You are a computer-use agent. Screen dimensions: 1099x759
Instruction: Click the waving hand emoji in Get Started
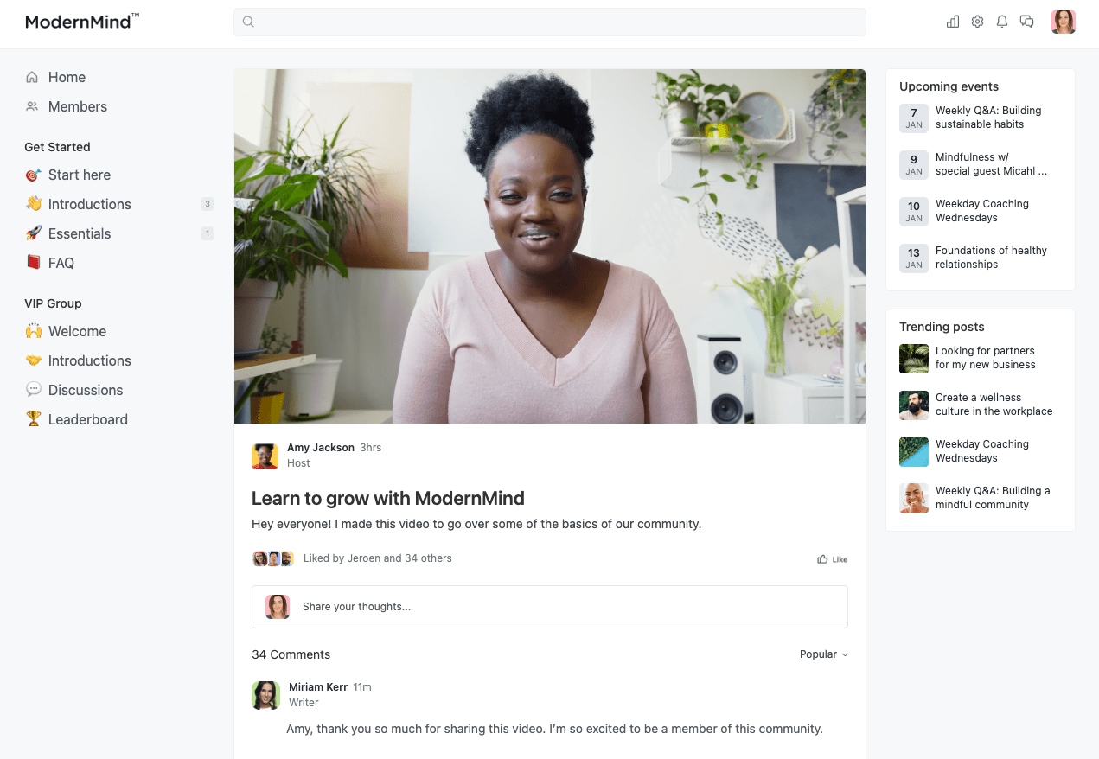click(x=33, y=204)
